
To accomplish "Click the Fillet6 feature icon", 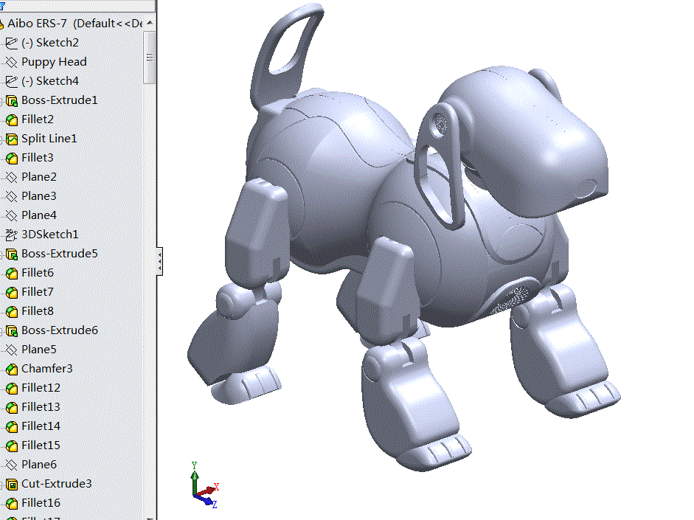I will [12, 273].
